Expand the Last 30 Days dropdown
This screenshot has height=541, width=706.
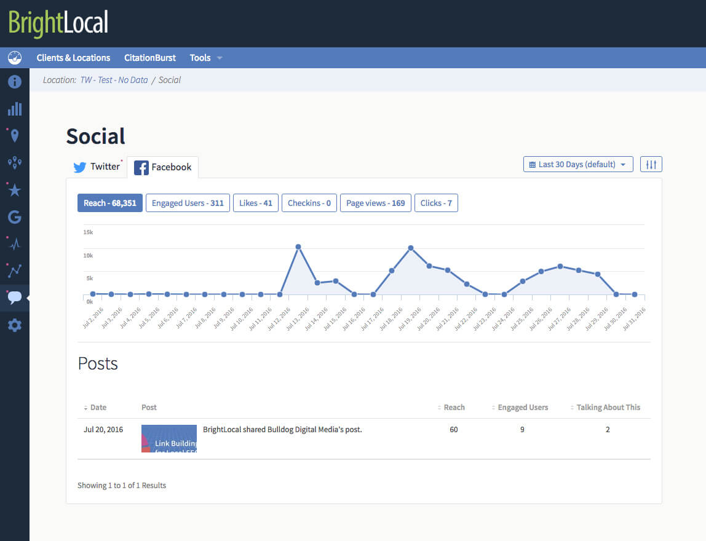(x=577, y=164)
